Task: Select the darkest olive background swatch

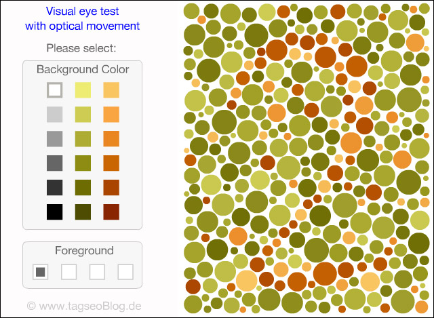Action: pyautogui.click(x=83, y=212)
